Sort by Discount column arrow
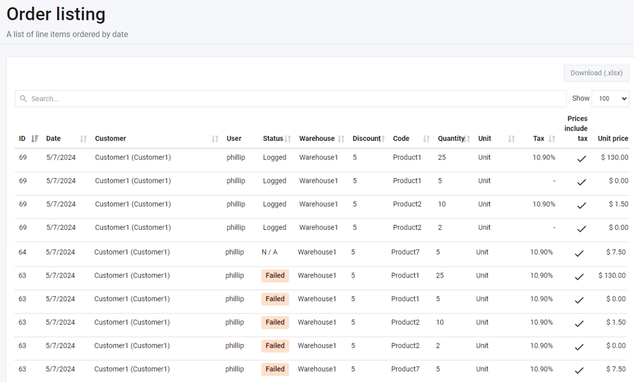The width and height of the screenshot is (634, 382). (x=383, y=139)
